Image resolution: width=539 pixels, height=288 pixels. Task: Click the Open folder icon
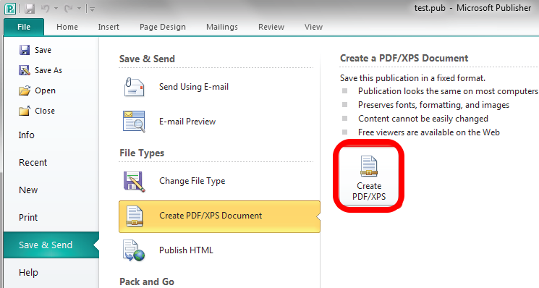(25, 90)
